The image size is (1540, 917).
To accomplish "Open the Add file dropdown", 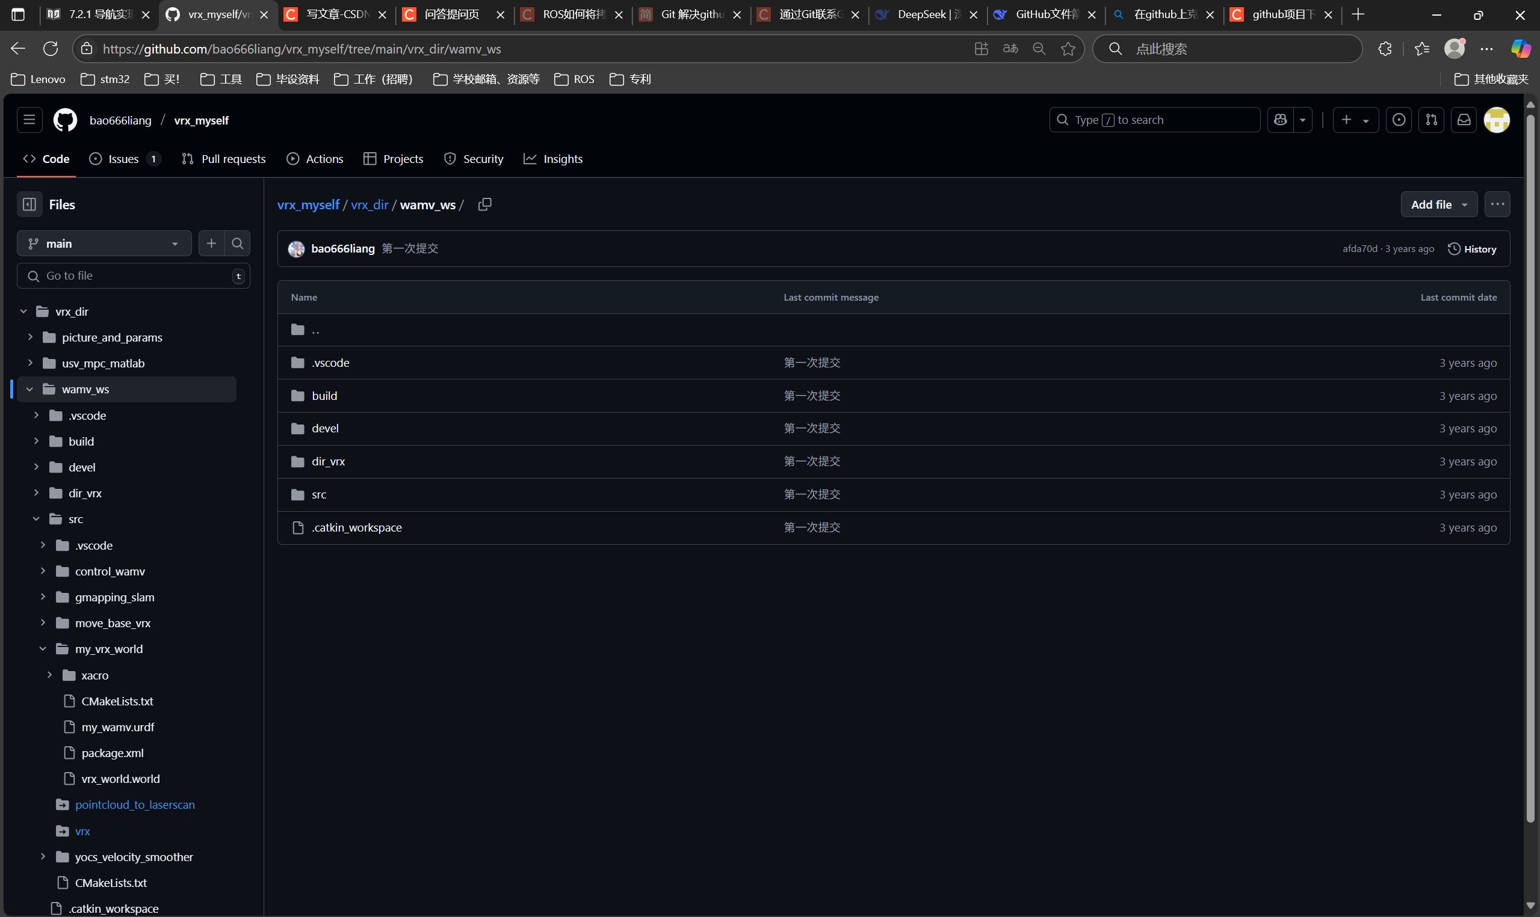I will (1439, 204).
